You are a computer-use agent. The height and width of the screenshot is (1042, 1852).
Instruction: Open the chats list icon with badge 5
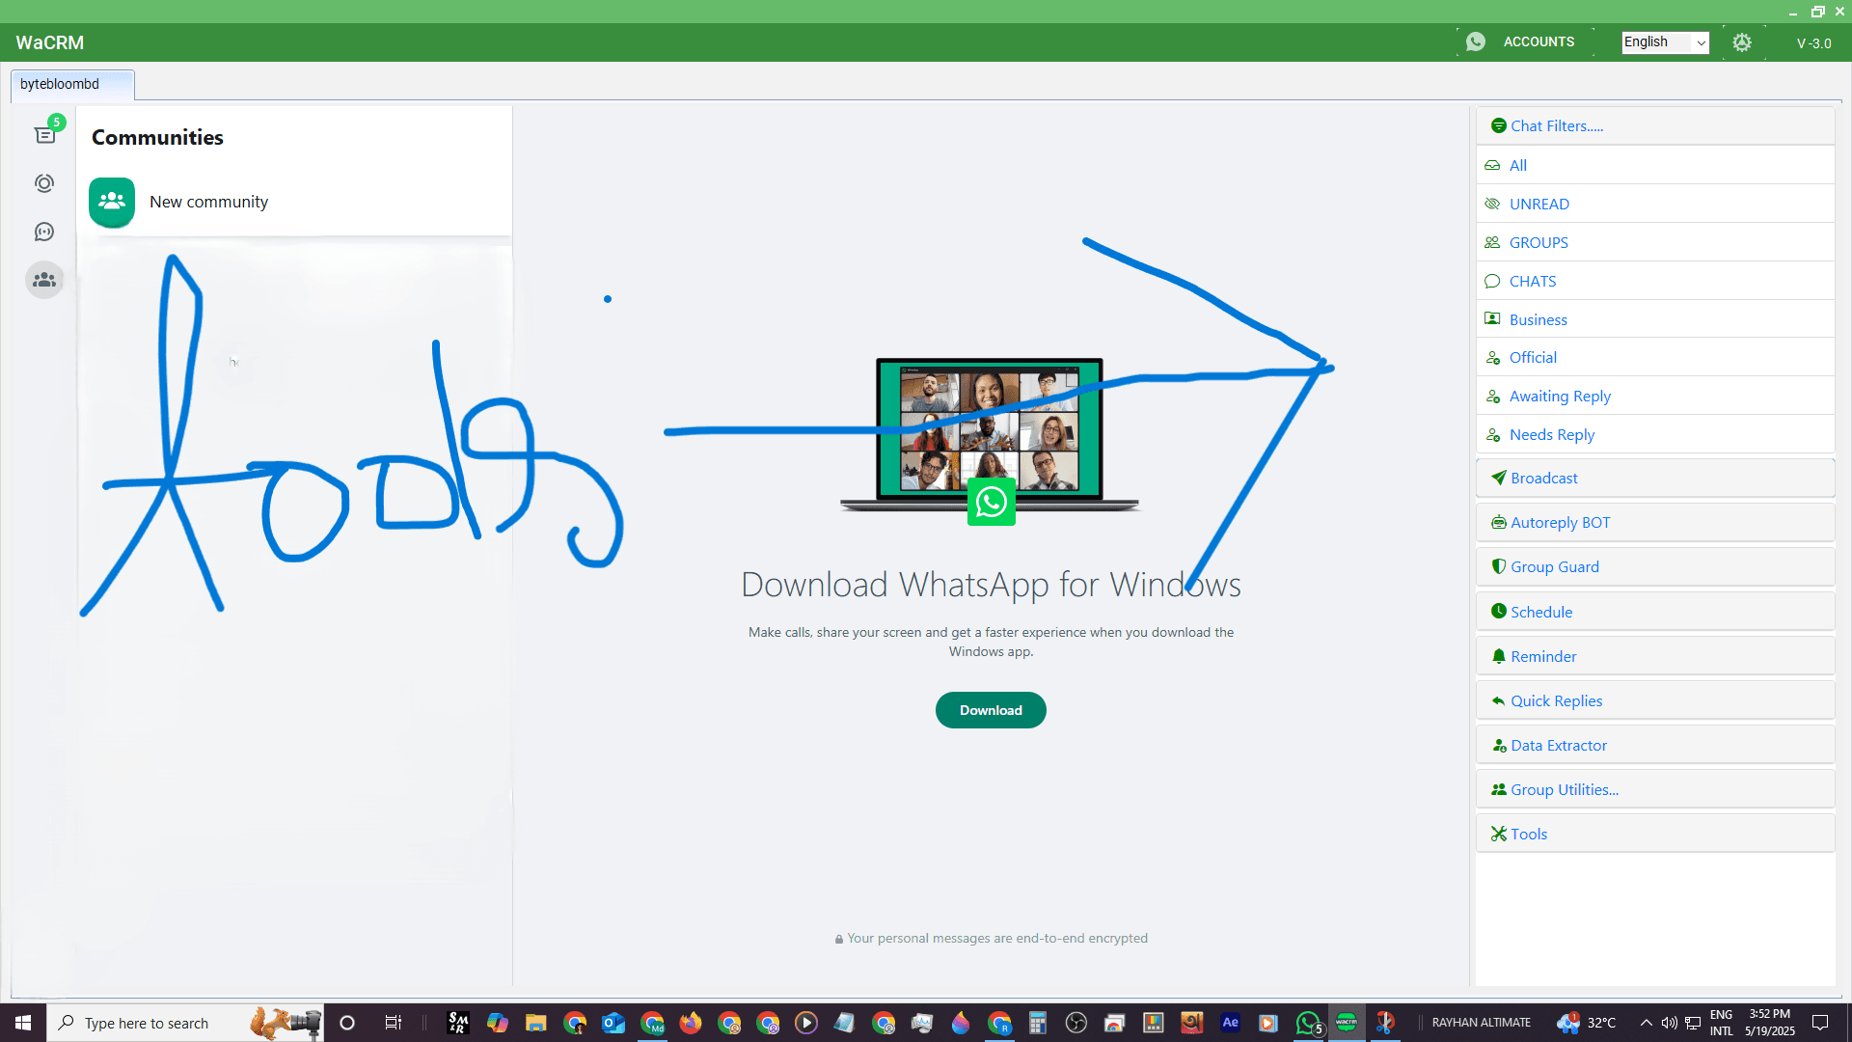[45, 134]
